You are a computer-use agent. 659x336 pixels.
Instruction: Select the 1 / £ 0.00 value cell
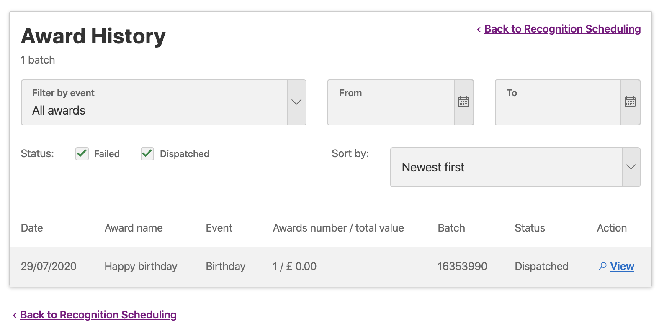pyautogui.click(x=295, y=266)
